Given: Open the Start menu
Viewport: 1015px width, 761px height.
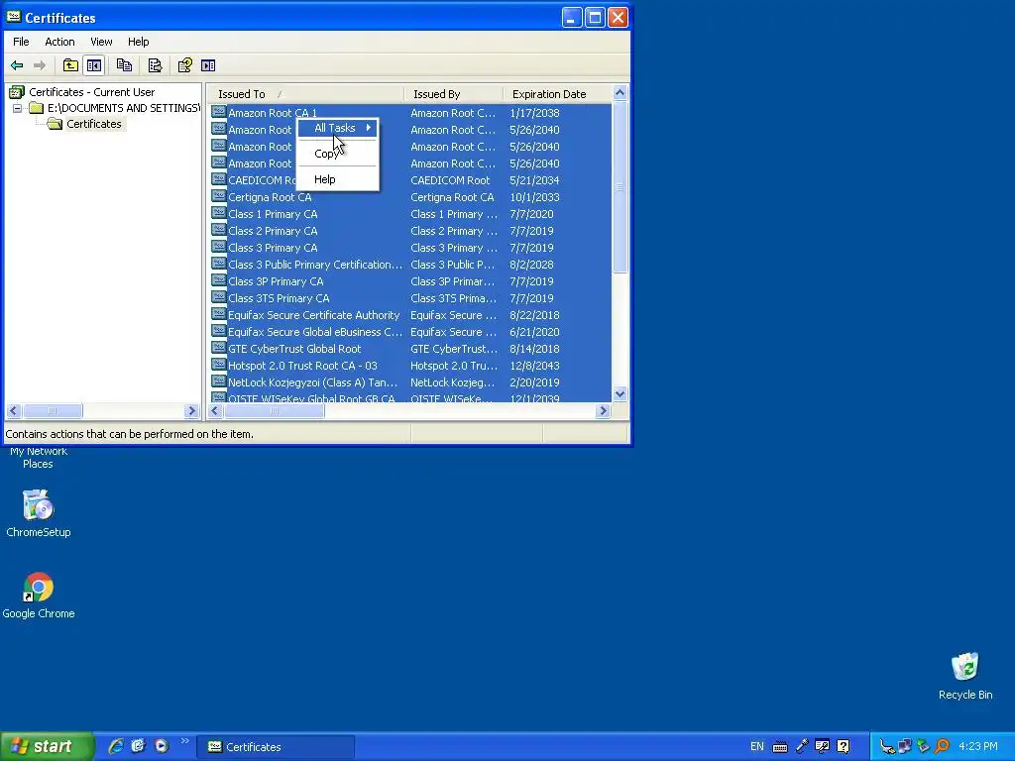Looking at the screenshot, I should point(47,746).
